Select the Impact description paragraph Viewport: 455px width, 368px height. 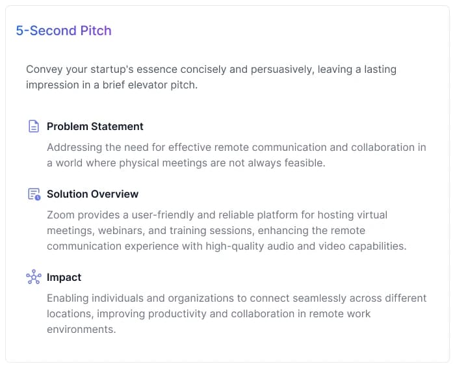pos(237,314)
